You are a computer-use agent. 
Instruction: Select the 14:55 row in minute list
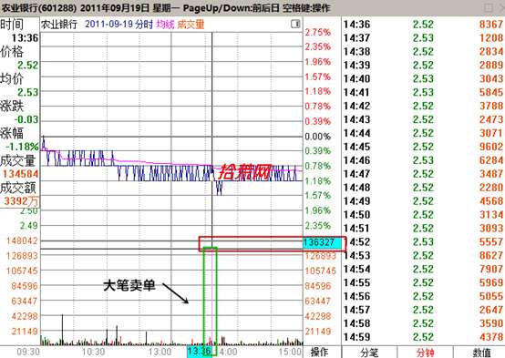pyautogui.click(x=423, y=282)
